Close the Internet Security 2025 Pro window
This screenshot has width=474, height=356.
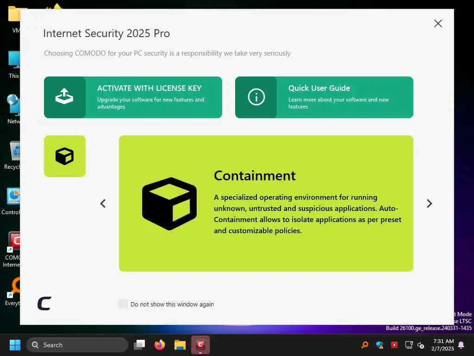click(x=438, y=24)
